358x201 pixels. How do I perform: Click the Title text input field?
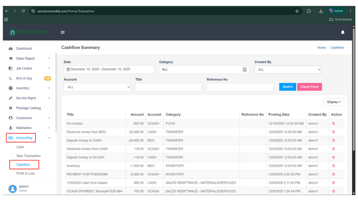(169, 87)
